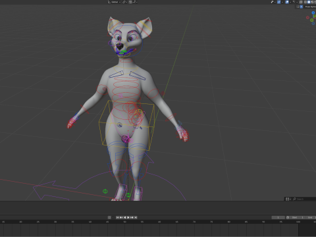
Task: Play the animation forward
Action: pos(128,217)
